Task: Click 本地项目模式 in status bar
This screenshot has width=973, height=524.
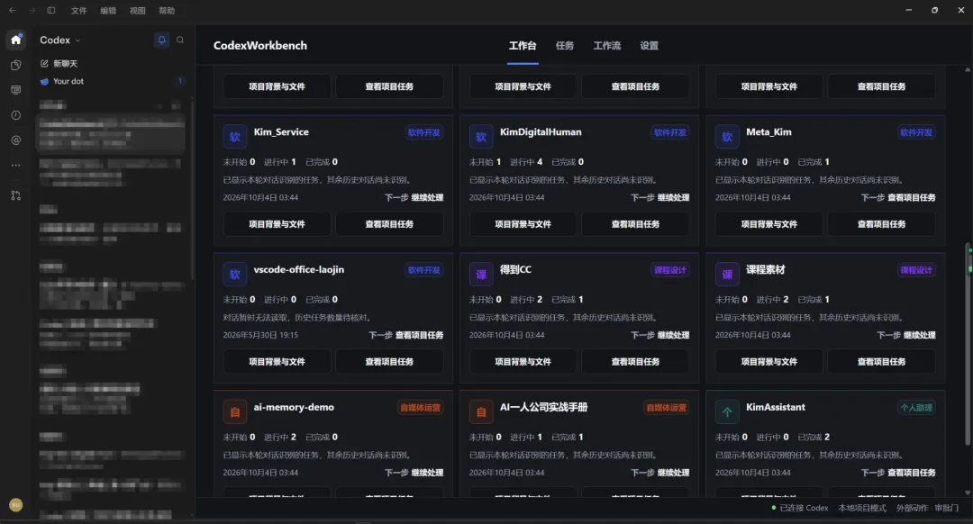Action: 862,508
